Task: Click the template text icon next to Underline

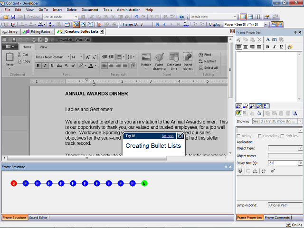Action: 290,47
